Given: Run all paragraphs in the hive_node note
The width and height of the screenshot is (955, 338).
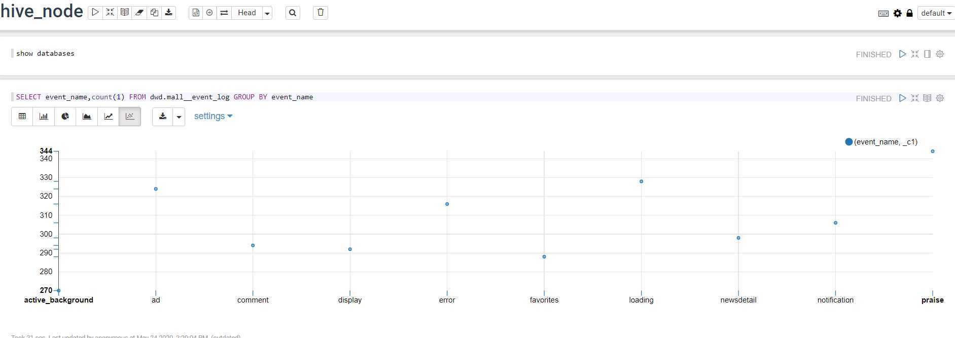Looking at the screenshot, I should 95,13.
